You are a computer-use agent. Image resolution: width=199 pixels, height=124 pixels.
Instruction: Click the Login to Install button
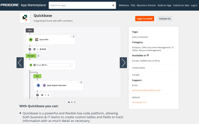145,19
